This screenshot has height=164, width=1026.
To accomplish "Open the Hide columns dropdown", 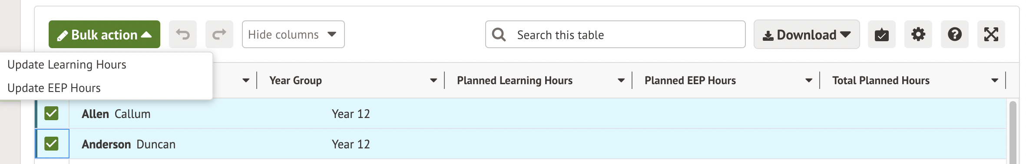I will point(293,34).
